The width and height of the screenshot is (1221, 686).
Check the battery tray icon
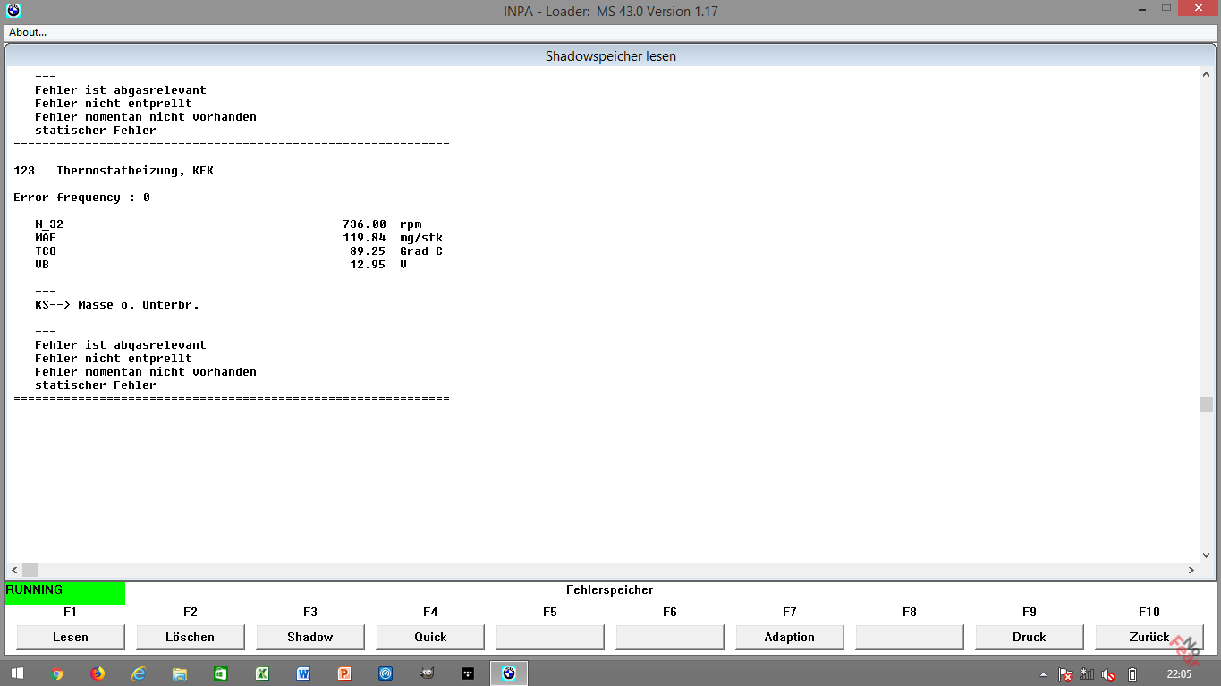tap(1132, 674)
